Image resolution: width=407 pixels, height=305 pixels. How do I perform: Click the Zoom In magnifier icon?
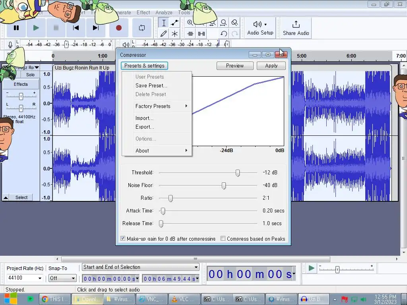190,23
